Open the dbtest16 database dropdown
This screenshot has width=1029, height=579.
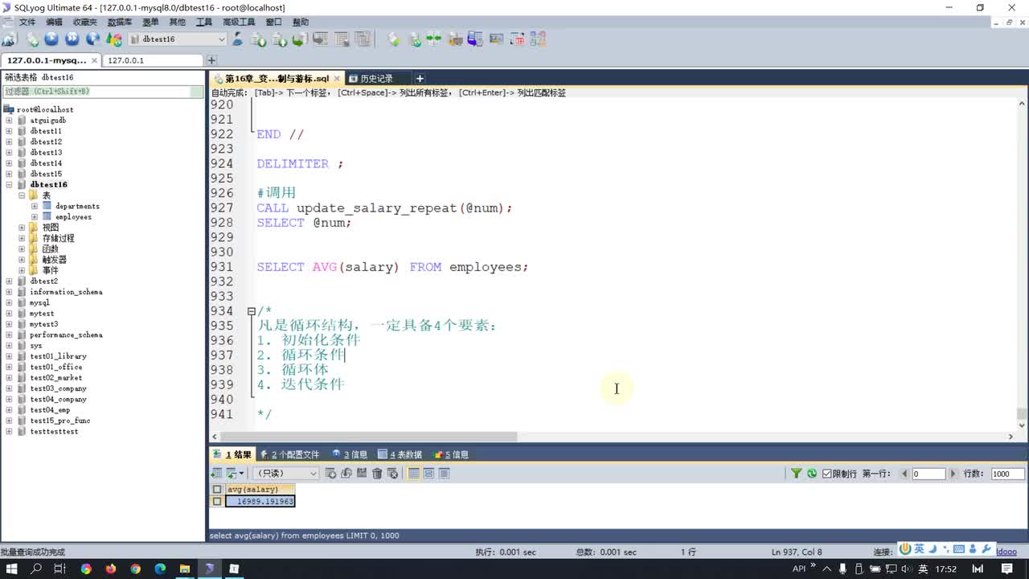pyautogui.click(x=222, y=39)
